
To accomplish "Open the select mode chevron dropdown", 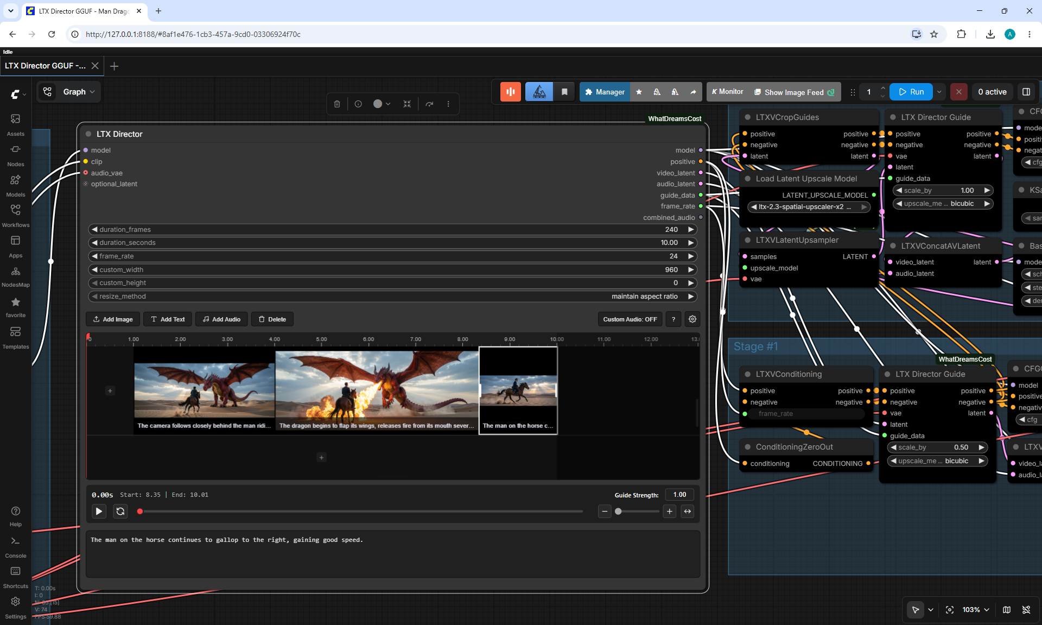I will [931, 610].
